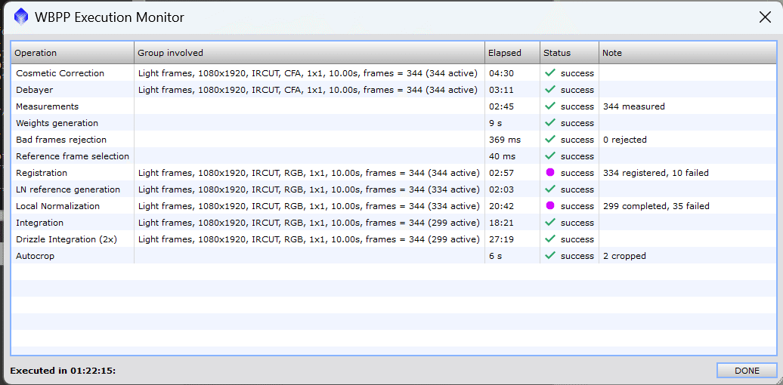Click the Local Normalization group involved cell
Viewport: 783px width, 385px height.
(309, 206)
